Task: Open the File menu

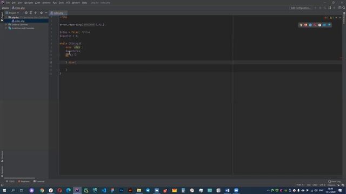Action: tap(8, 3)
